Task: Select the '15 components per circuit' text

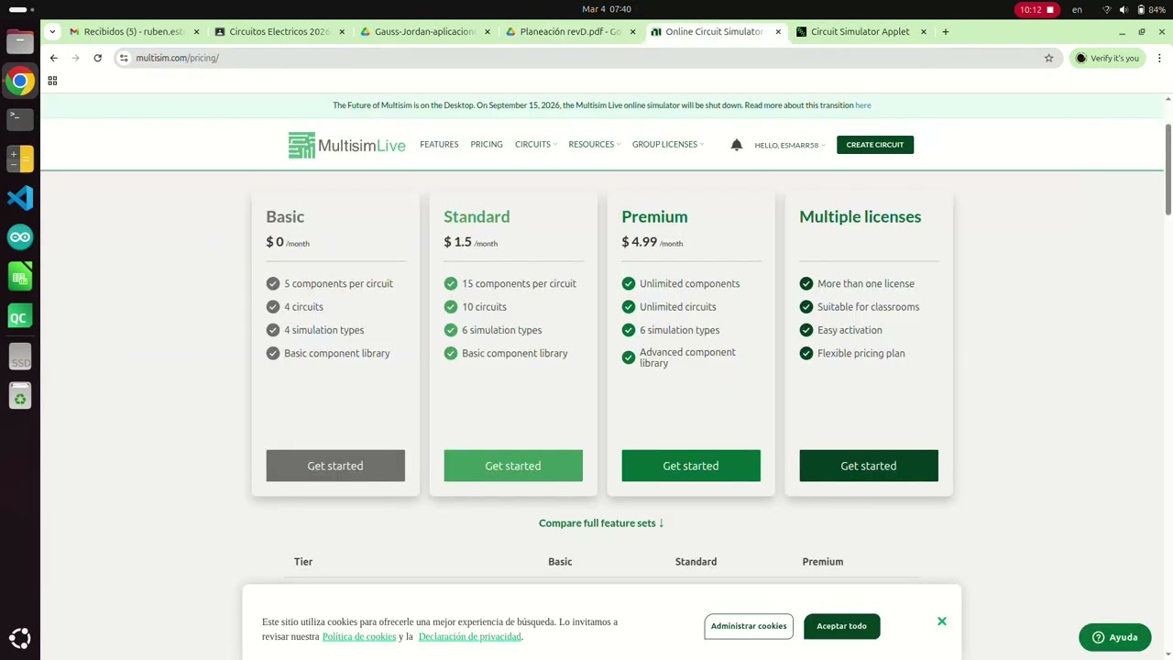Action: click(x=519, y=284)
